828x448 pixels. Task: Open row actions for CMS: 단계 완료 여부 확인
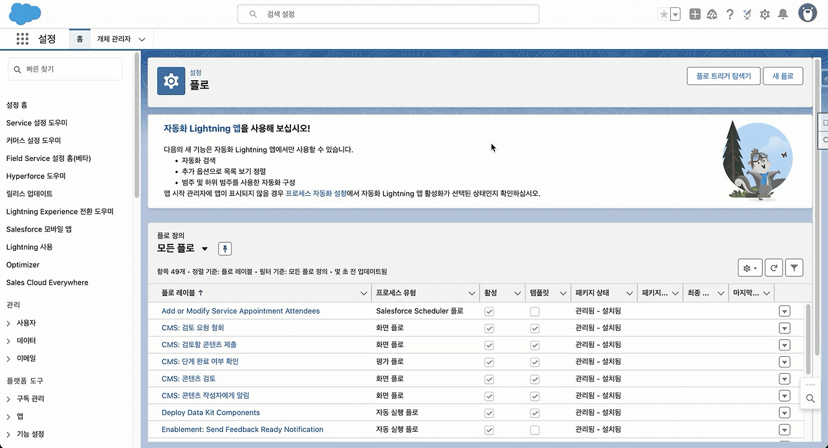coord(785,362)
